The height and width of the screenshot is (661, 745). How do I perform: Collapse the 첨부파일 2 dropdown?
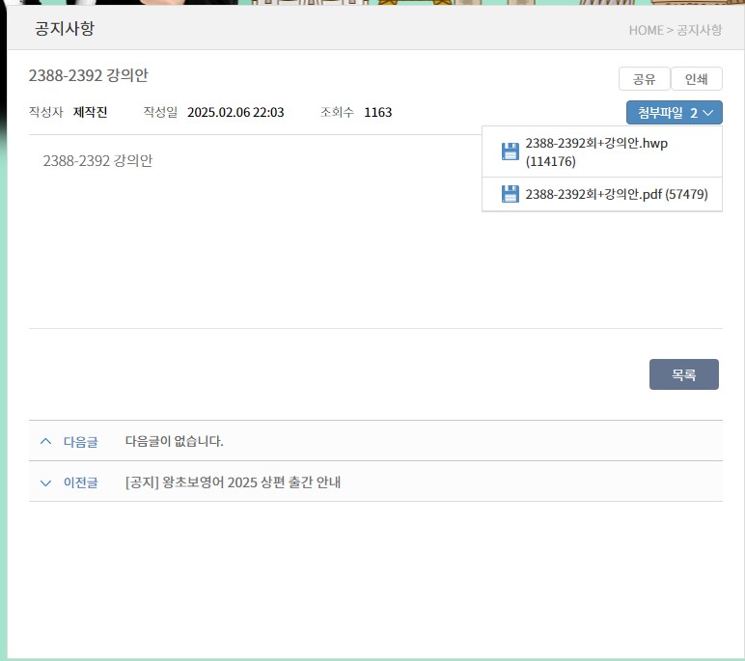(675, 113)
